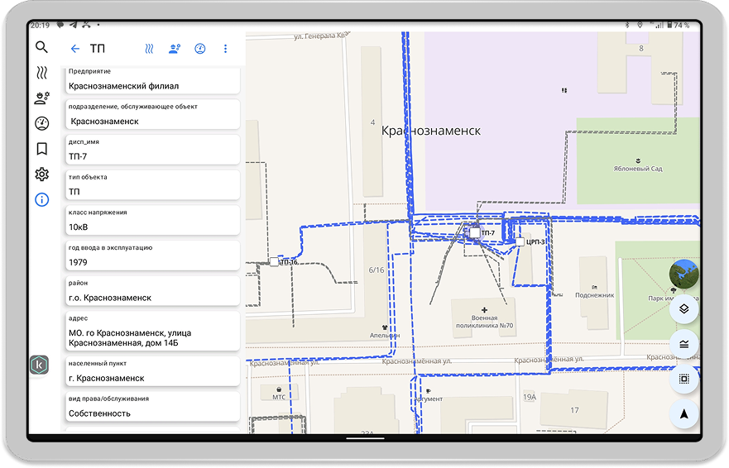Tap the back arrow beside ТП title

(x=75, y=49)
